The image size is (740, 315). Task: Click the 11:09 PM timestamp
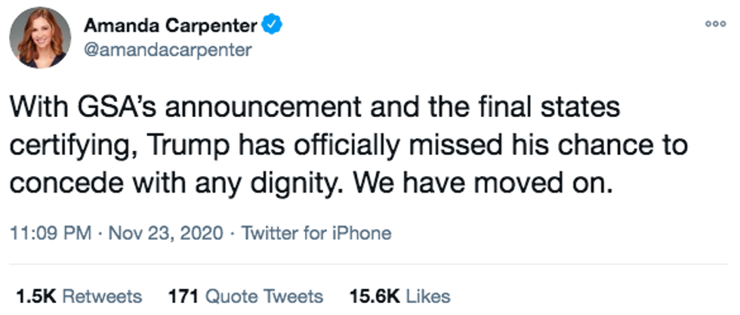(51, 233)
